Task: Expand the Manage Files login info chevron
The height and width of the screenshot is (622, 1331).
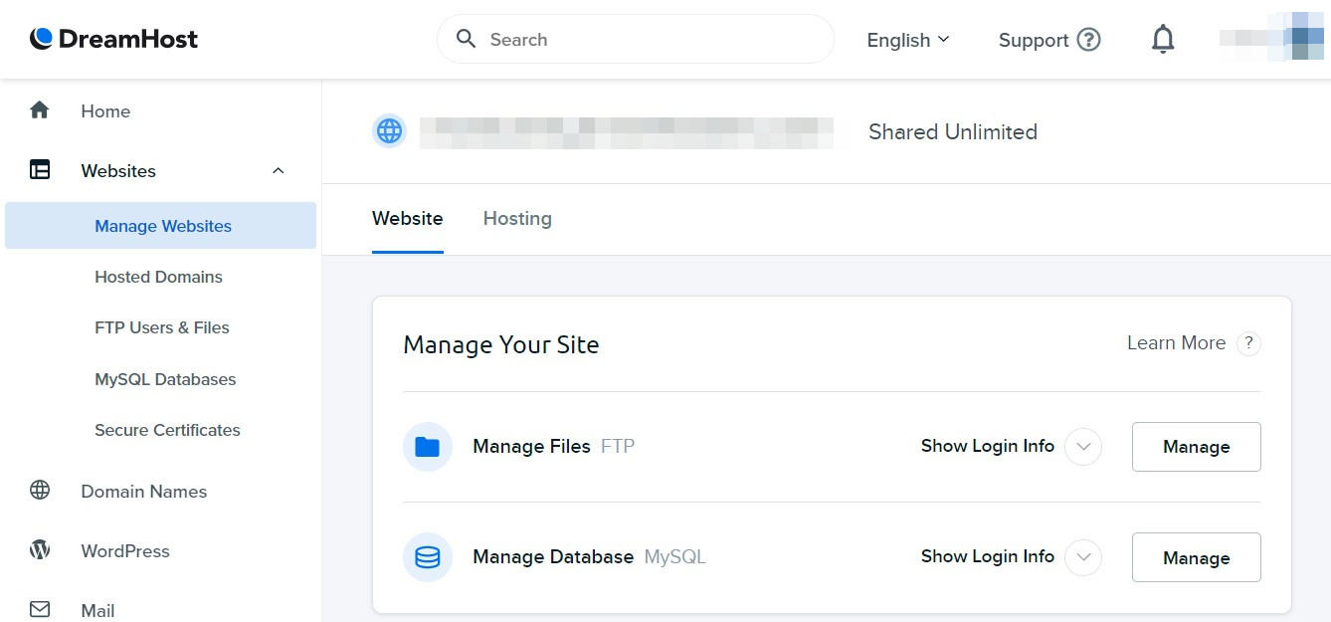Action: coord(1083,447)
